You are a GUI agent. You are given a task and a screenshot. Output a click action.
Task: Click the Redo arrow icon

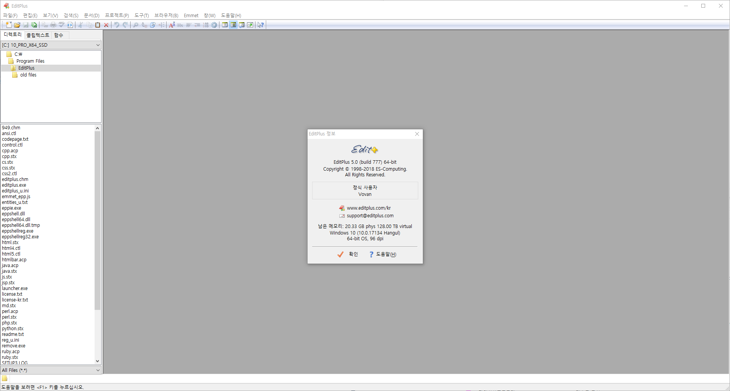click(125, 25)
